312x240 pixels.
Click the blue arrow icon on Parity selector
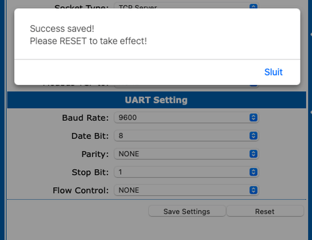pos(253,154)
